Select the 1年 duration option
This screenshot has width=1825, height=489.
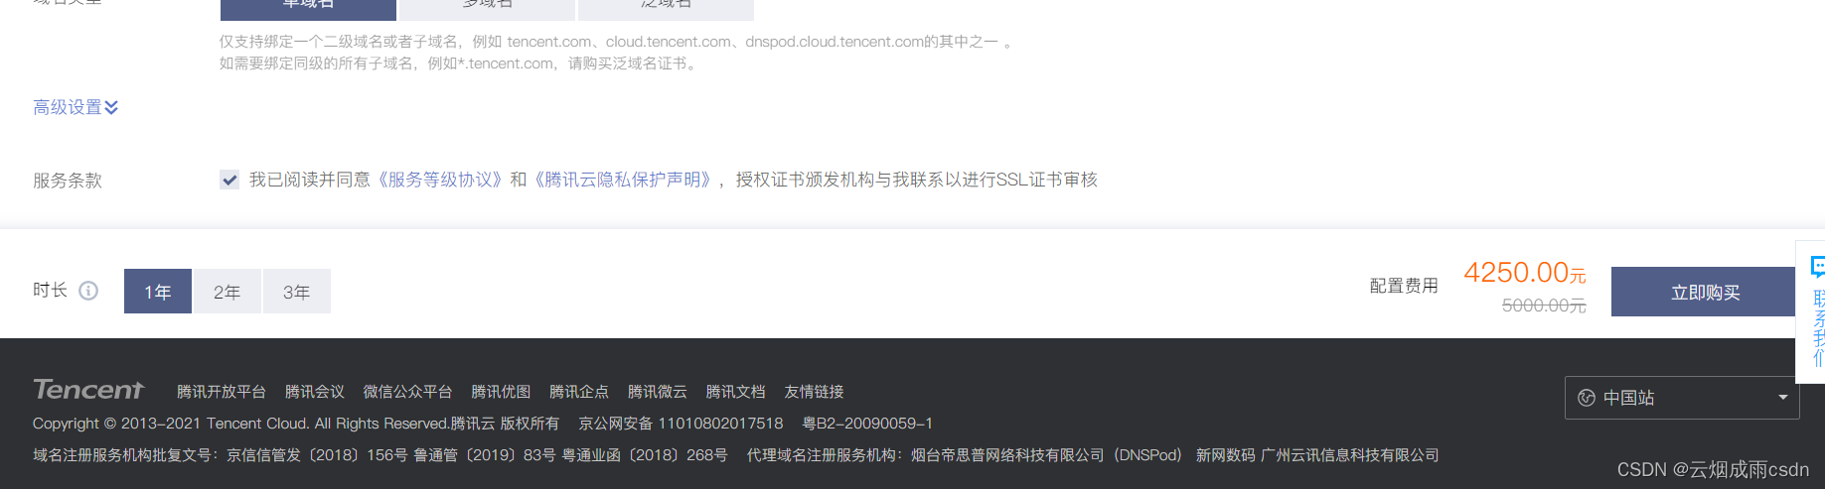[158, 292]
